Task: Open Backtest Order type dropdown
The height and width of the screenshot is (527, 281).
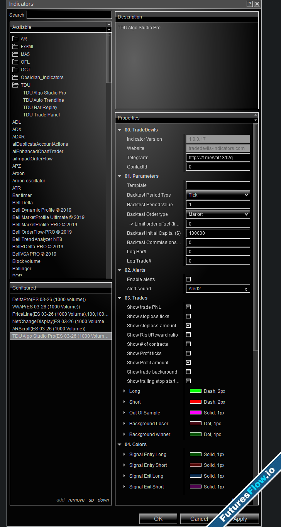Action: [218, 214]
